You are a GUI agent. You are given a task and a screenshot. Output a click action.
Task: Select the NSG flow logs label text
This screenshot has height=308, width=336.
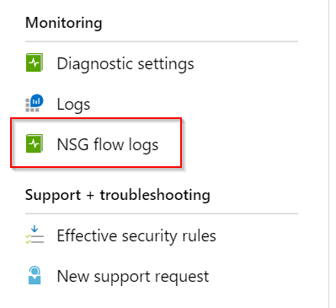tap(108, 145)
